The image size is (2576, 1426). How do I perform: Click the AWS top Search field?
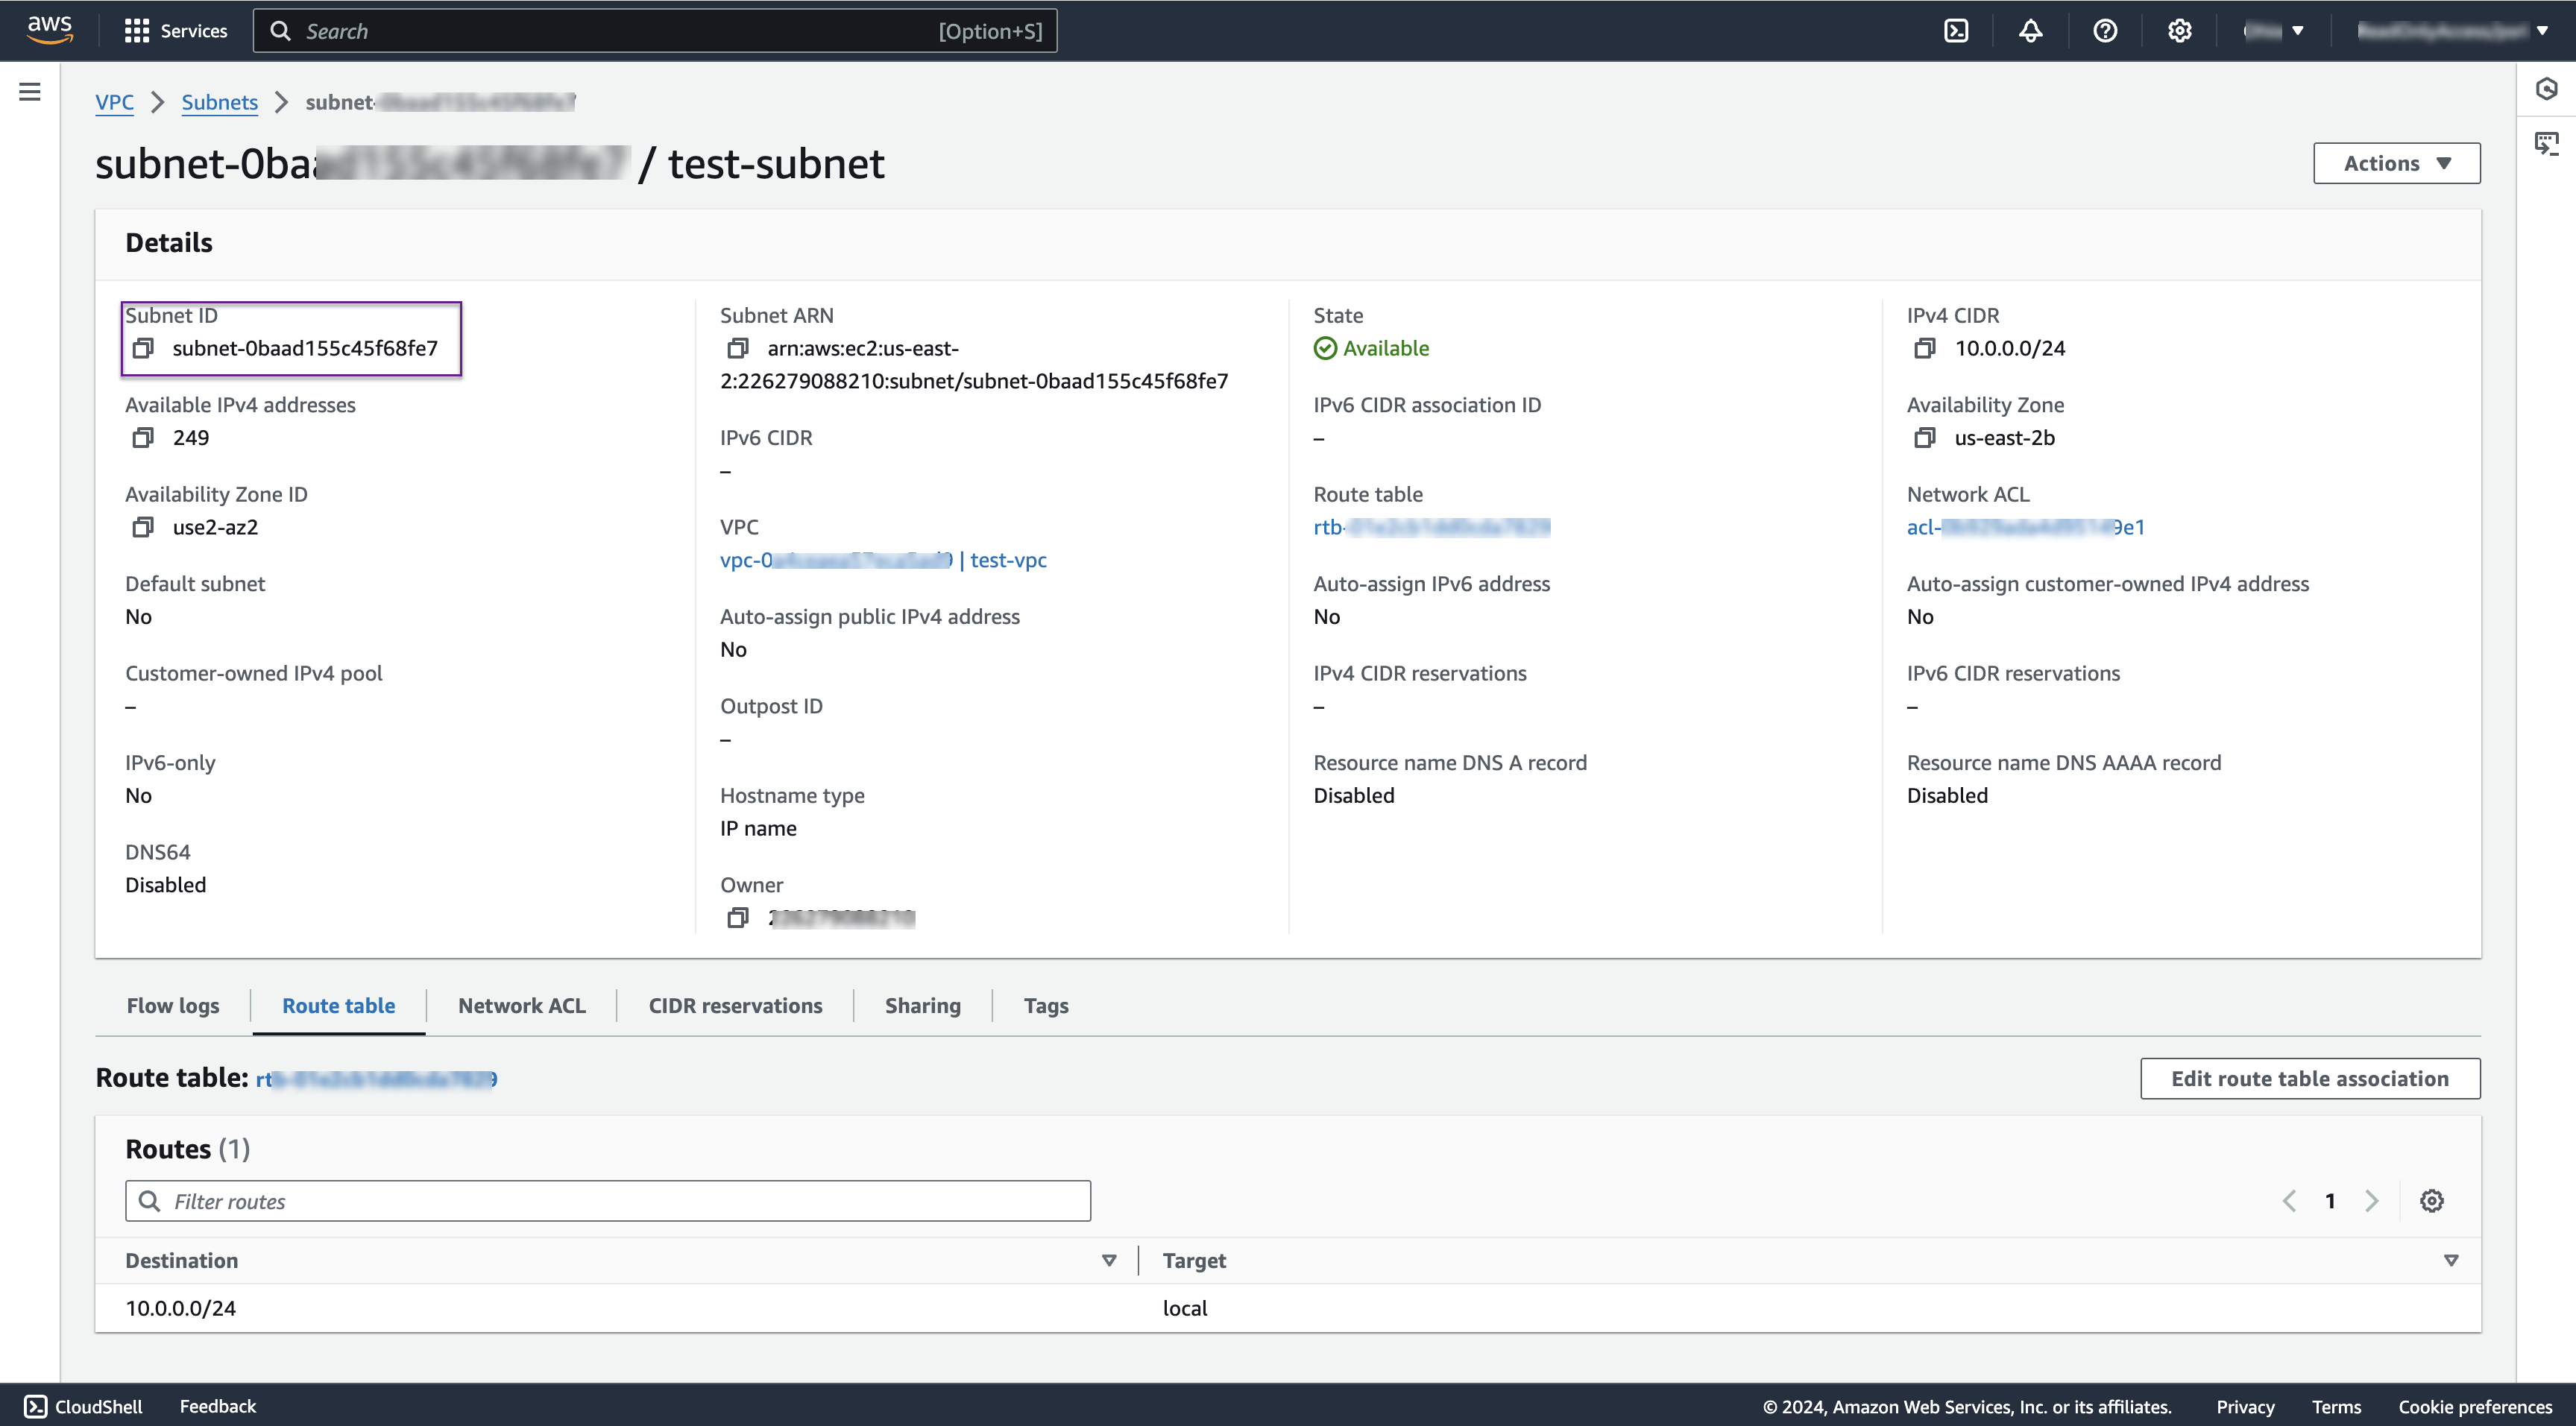pos(655,31)
